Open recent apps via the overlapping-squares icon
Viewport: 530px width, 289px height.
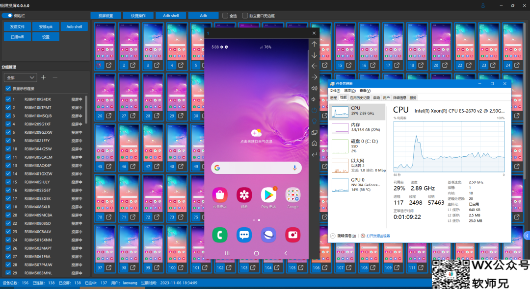[x=315, y=133]
